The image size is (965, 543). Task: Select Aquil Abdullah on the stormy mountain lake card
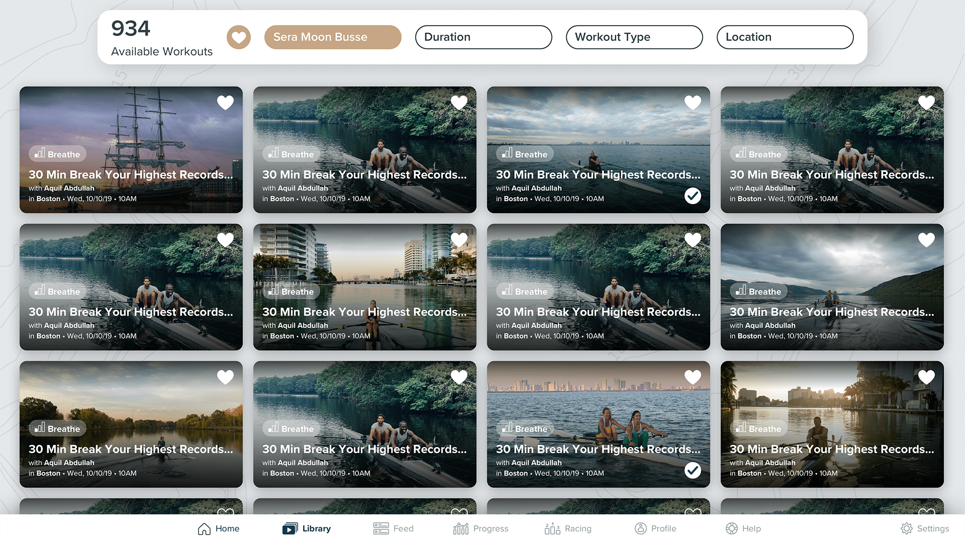tap(770, 325)
